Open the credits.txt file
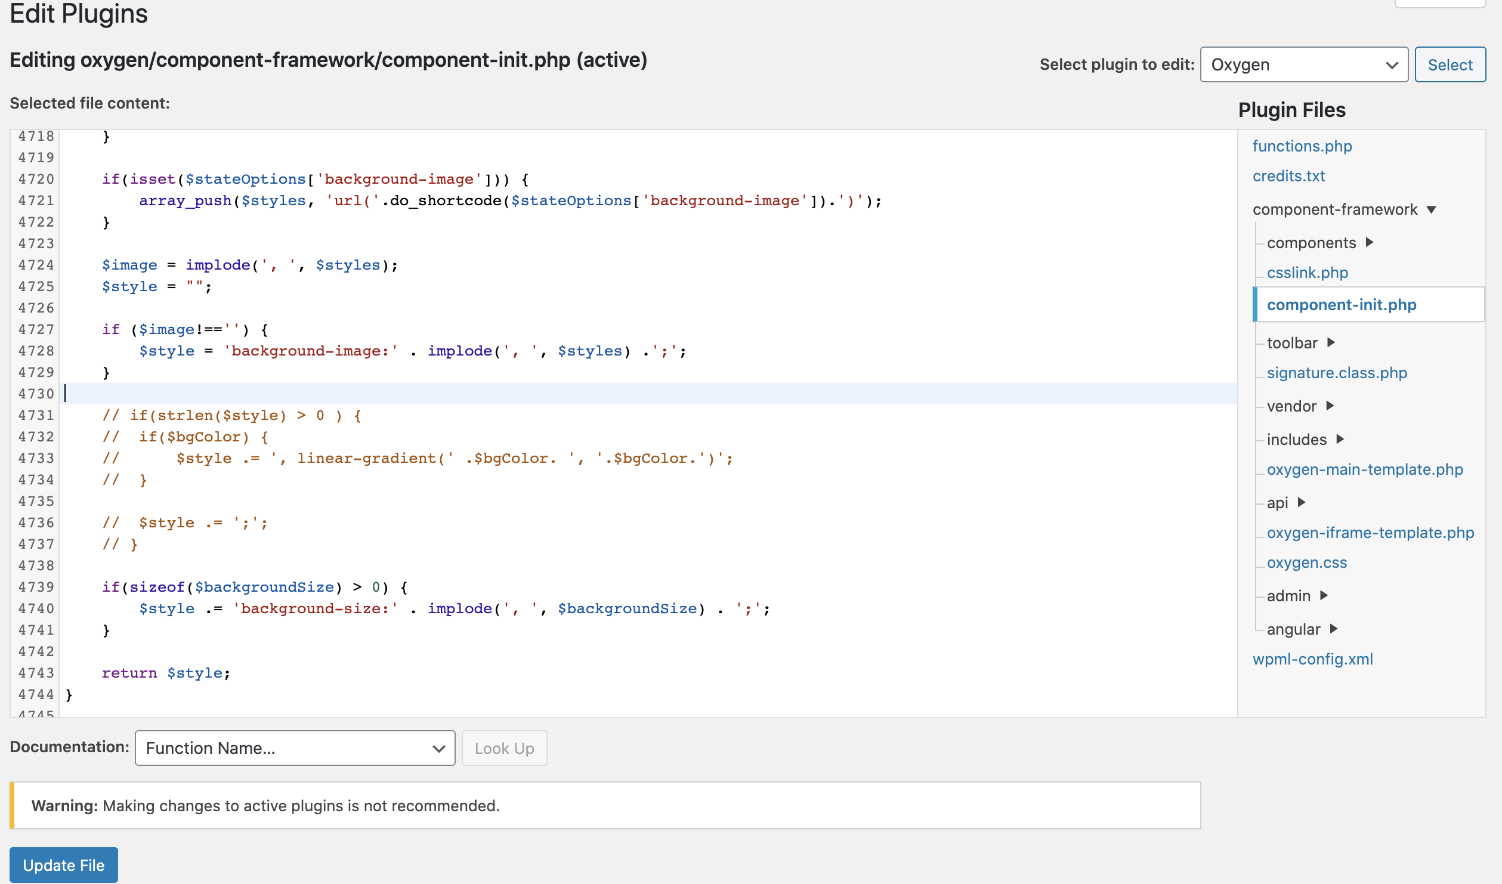Screen dimensions: 1502x884 tap(1289, 176)
